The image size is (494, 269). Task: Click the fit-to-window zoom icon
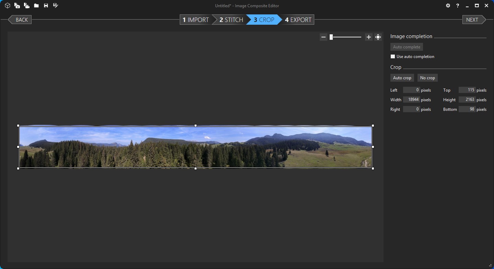[378, 37]
